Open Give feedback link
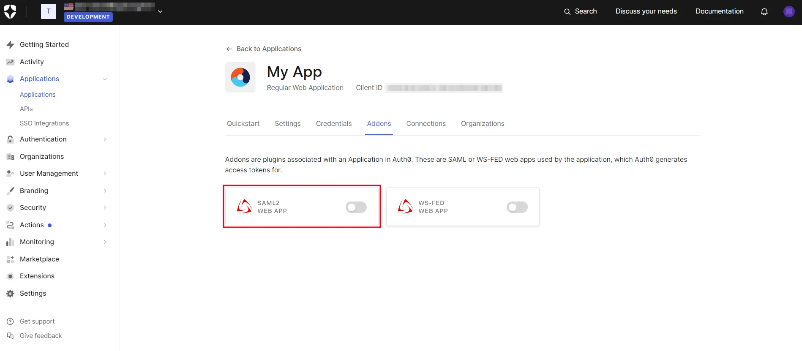The image size is (802, 351). point(41,336)
